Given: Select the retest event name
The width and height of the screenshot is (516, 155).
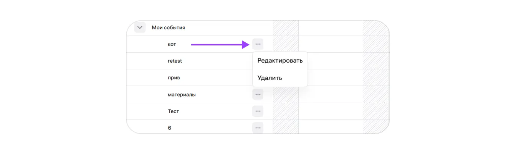Looking at the screenshot, I should (175, 61).
